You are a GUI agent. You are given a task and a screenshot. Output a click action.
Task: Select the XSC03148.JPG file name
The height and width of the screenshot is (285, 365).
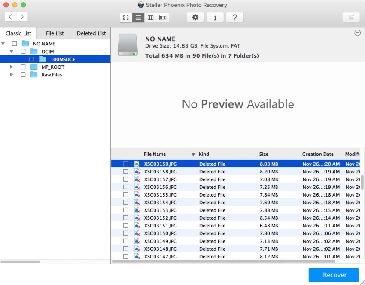(x=161, y=249)
